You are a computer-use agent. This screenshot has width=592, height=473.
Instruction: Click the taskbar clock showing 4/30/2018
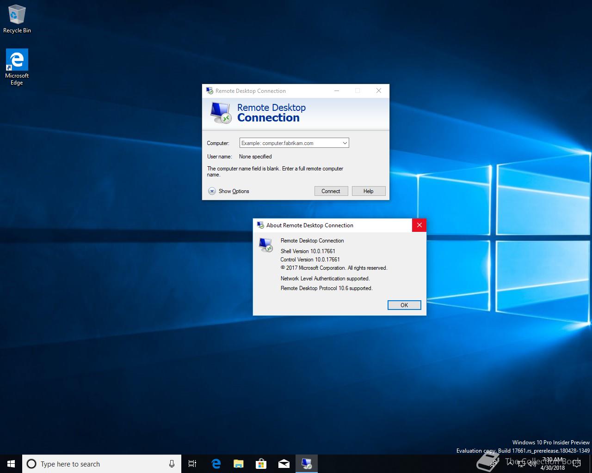[x=553, y=464]
